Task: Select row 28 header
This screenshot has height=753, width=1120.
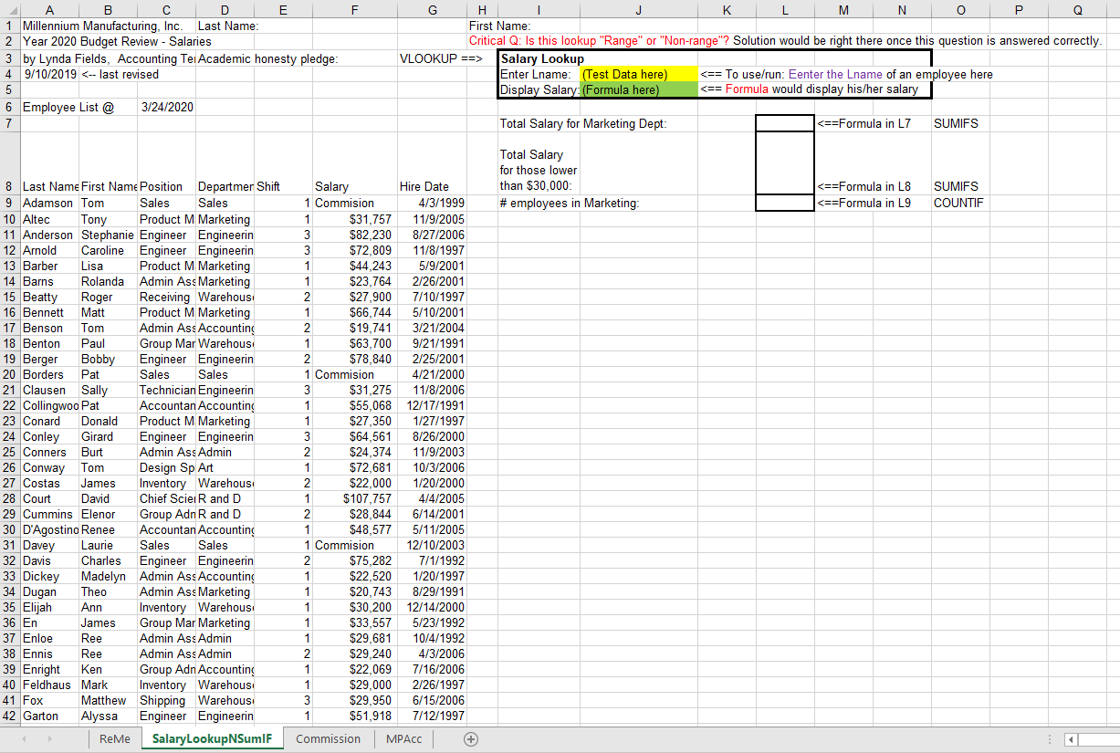Action: [x=9, y=498]
